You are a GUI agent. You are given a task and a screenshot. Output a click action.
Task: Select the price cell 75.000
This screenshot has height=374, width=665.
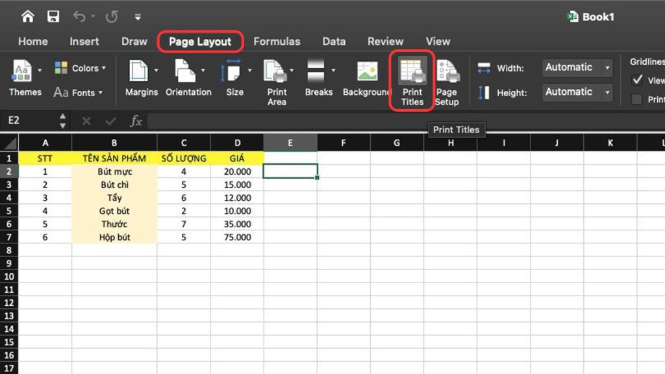[x=237, y=237]
